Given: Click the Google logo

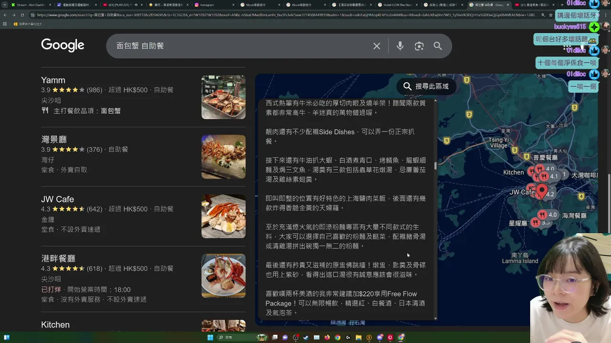Looking at the screenshot, I should [63, 45].
